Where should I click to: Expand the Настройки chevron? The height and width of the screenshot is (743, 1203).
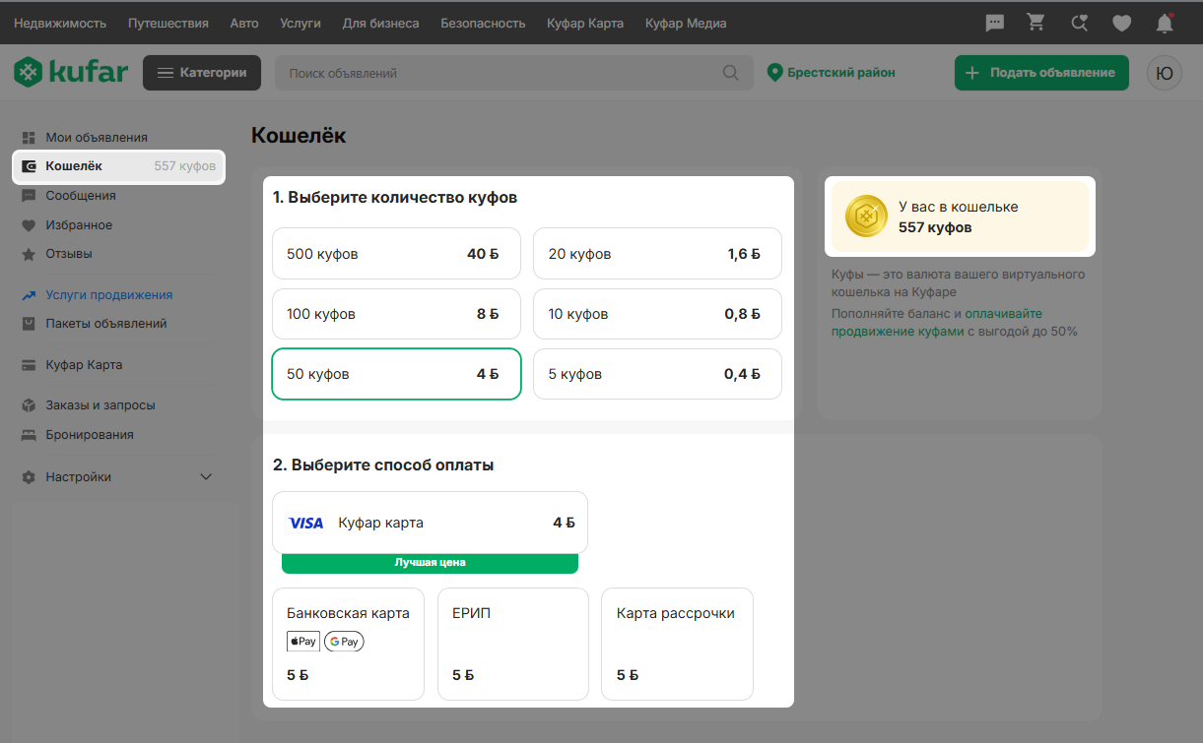coord(206,477)
